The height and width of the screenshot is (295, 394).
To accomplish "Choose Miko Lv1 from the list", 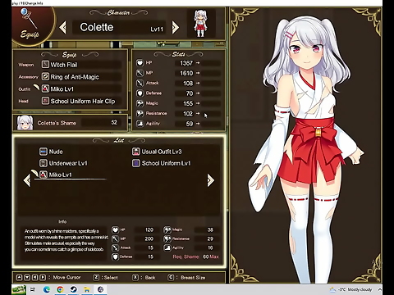I will tap(56, 175).
